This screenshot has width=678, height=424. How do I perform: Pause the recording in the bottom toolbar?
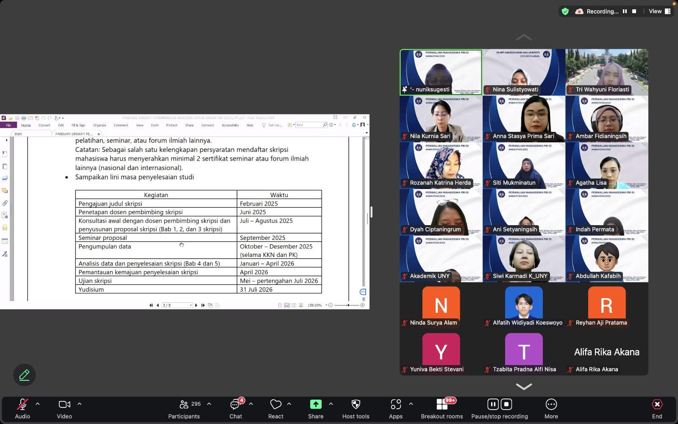coord(493,404)
